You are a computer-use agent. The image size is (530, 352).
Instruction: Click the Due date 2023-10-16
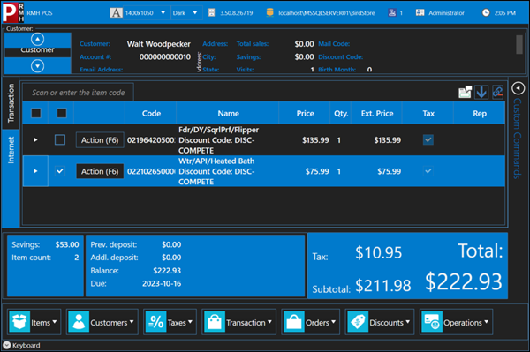coord(162,283)
